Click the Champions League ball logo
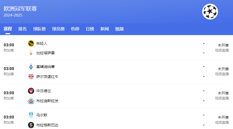This screenshot has height=129, width=233. tap(210, 12)
